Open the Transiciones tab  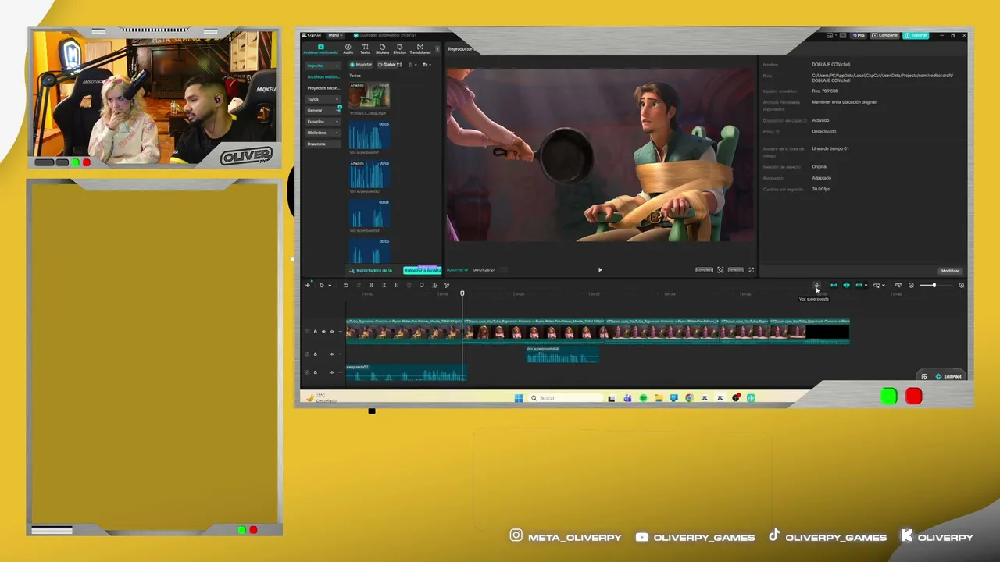tap(420, 49)
